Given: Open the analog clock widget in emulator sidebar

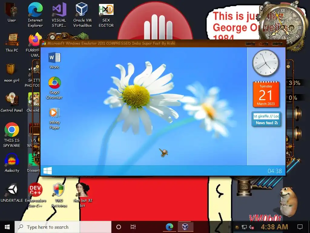Looking at the screenshot, I should [265, 63].
